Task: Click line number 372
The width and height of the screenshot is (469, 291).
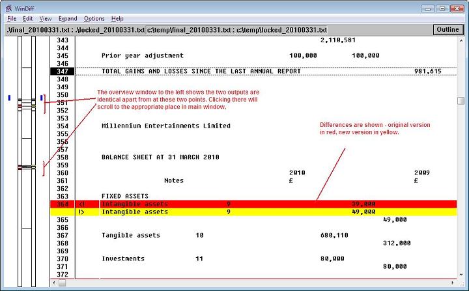Action: [63, 274]
